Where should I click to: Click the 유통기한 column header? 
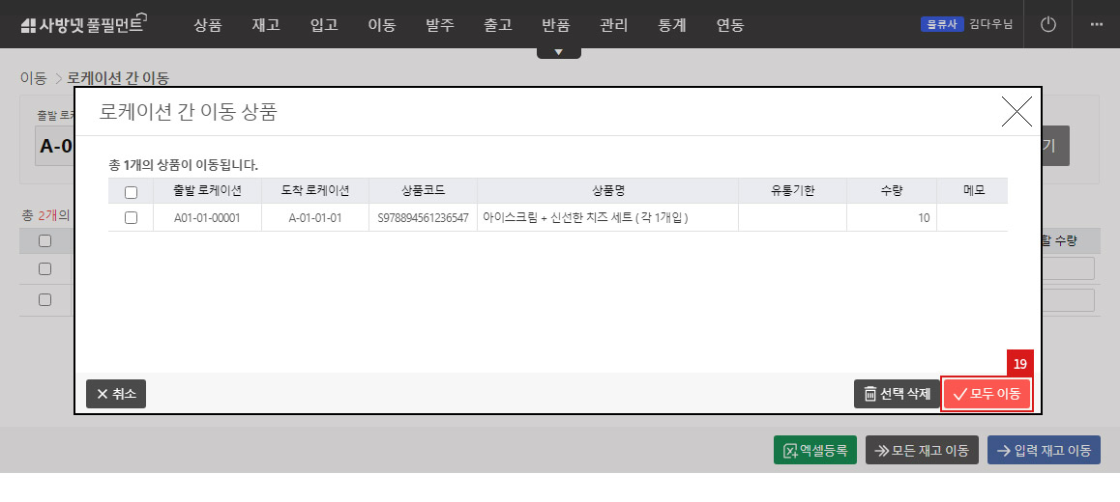[792, 190]
